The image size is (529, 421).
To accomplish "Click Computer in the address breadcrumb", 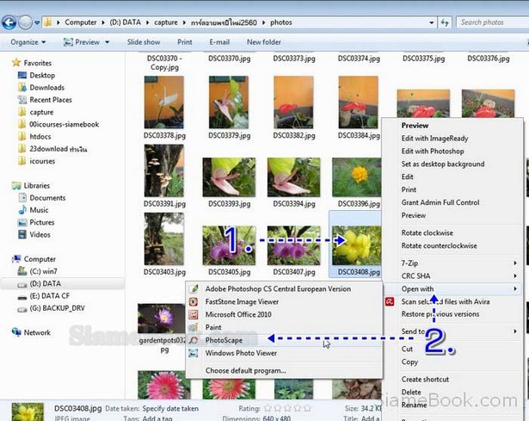I will [81, 22].
